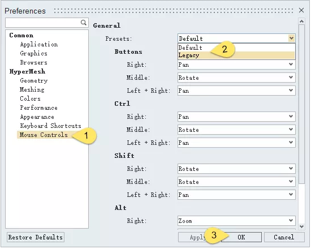Image resolution: width=311 pixels, height=249 pixels.
Task: Confirm with the OK button
Action: tap(241, 237)
